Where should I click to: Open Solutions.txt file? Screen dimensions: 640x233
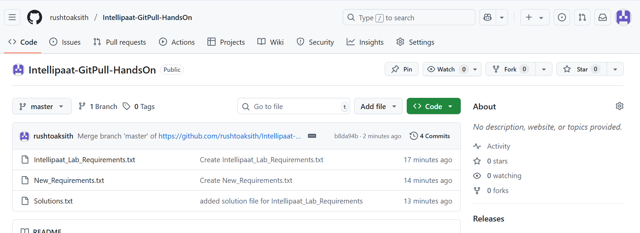pyautogui.click(x=53, y=201)
